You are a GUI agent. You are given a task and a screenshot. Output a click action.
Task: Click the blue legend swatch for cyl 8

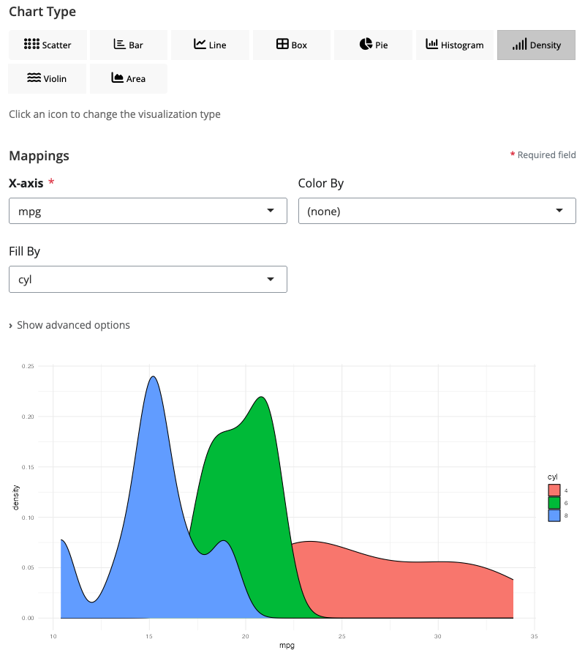coord(554,515)
